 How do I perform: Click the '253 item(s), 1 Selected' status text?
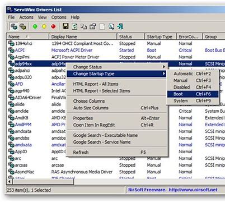29,190
